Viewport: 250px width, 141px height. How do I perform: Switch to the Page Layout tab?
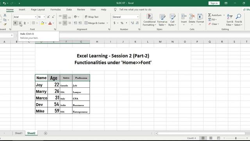(38, 9)
